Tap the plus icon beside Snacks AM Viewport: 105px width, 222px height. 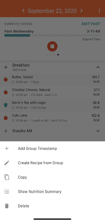(6, 131)
